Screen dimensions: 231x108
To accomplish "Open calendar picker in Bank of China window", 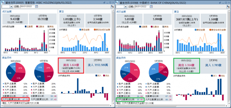I will [x=151, y=6].
